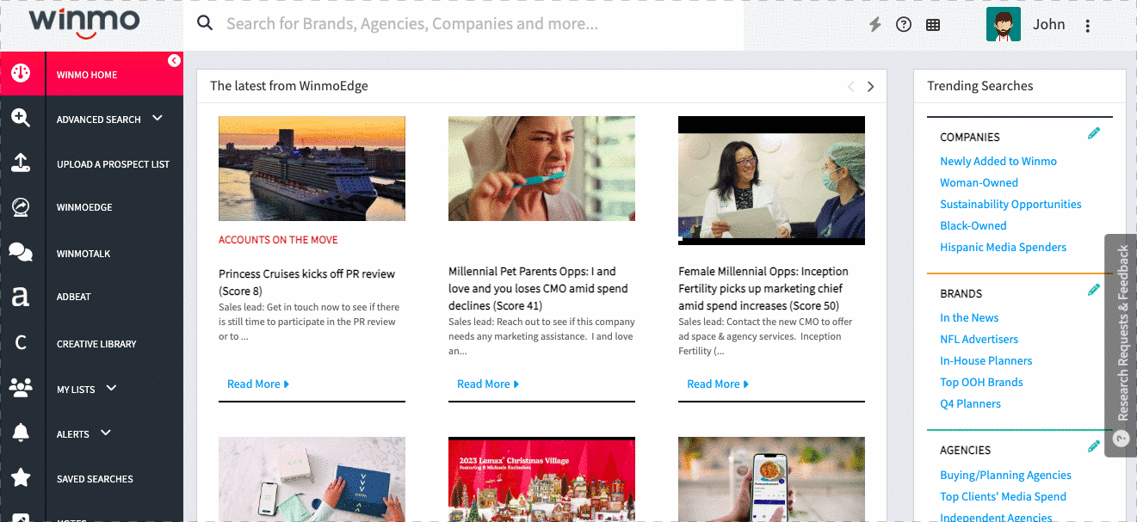This screenshot has width=1137, height=522.
Task: Read More on Princess Cruises article
Action: click(x=258, y=384)
